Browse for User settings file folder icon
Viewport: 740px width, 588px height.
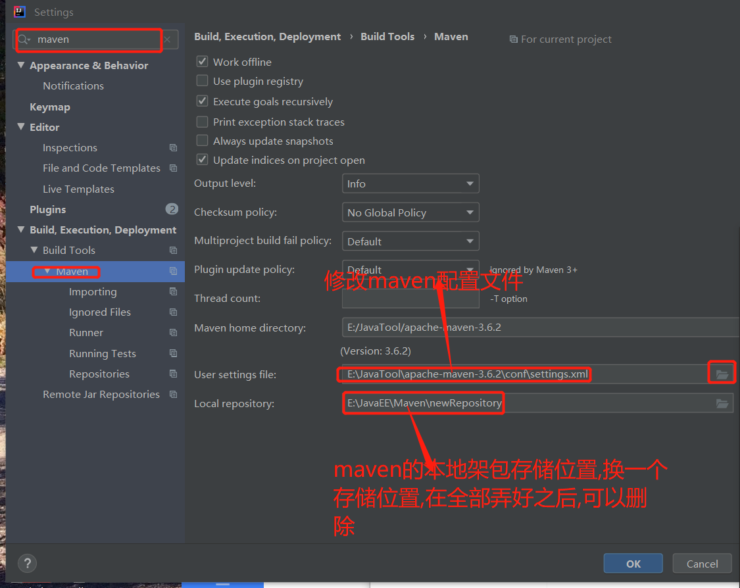(722, 375)
